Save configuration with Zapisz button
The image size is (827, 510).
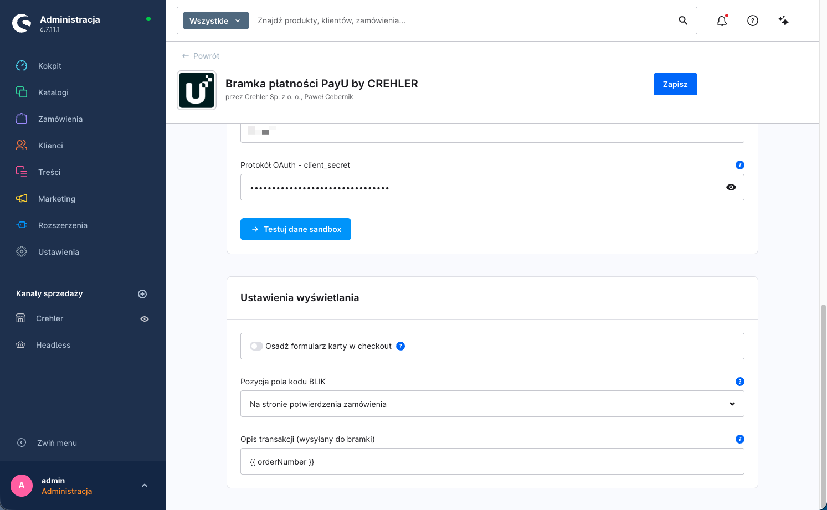point(675,84)
